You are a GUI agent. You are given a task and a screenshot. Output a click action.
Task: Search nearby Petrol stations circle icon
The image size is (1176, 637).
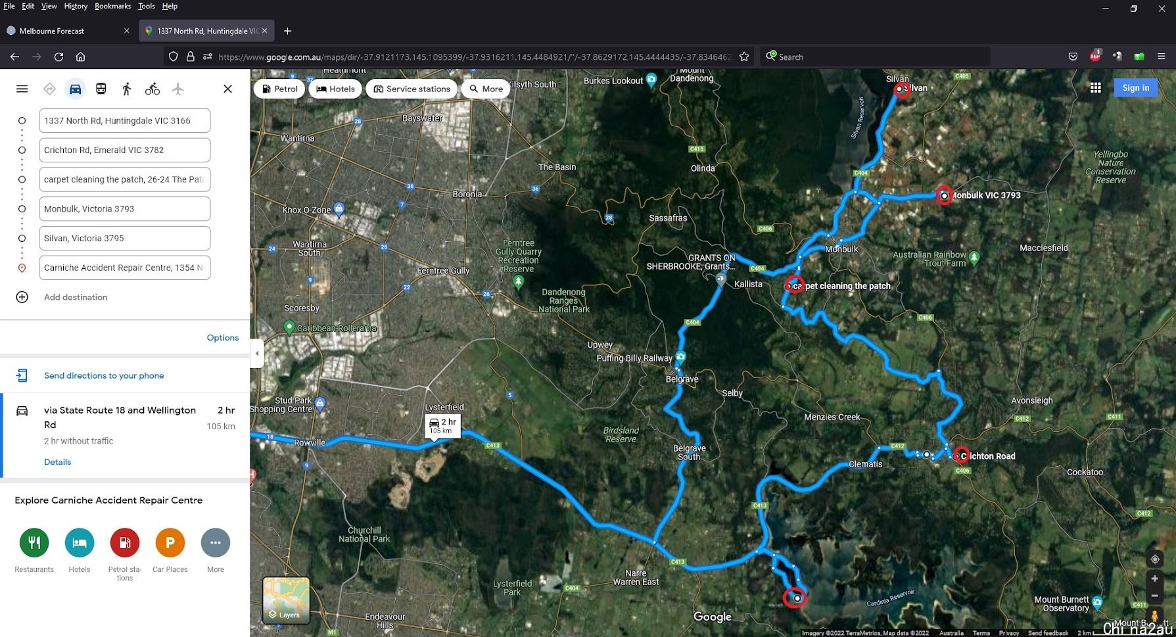click(x=125, y=542)
